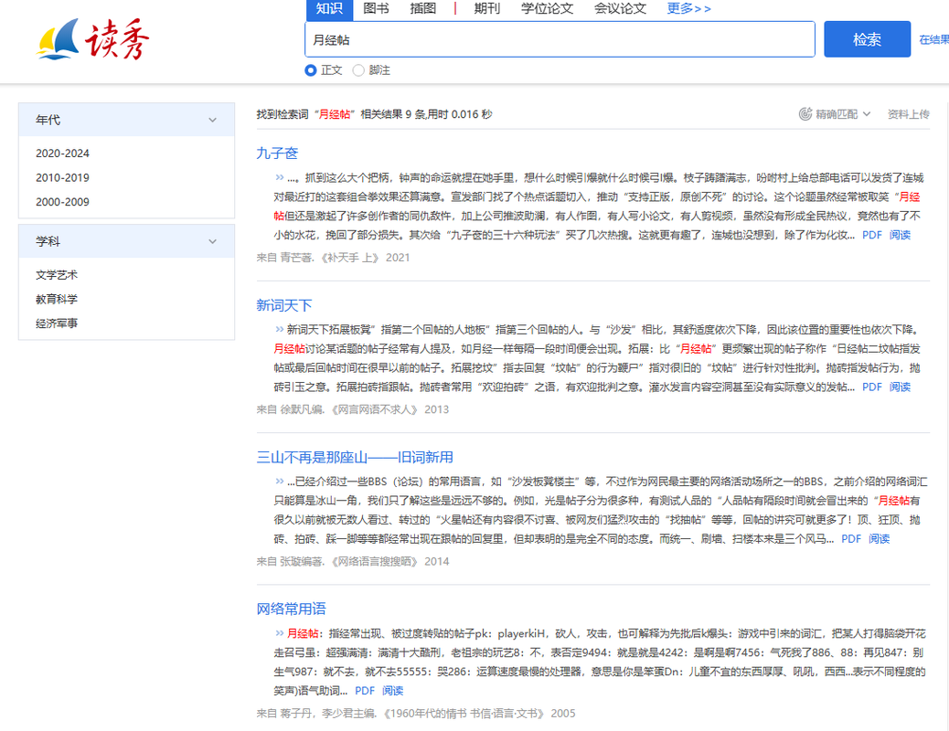Collapse the 学科 filter panel
Viewport: 949px width, 731px height.
pos(212,241)
